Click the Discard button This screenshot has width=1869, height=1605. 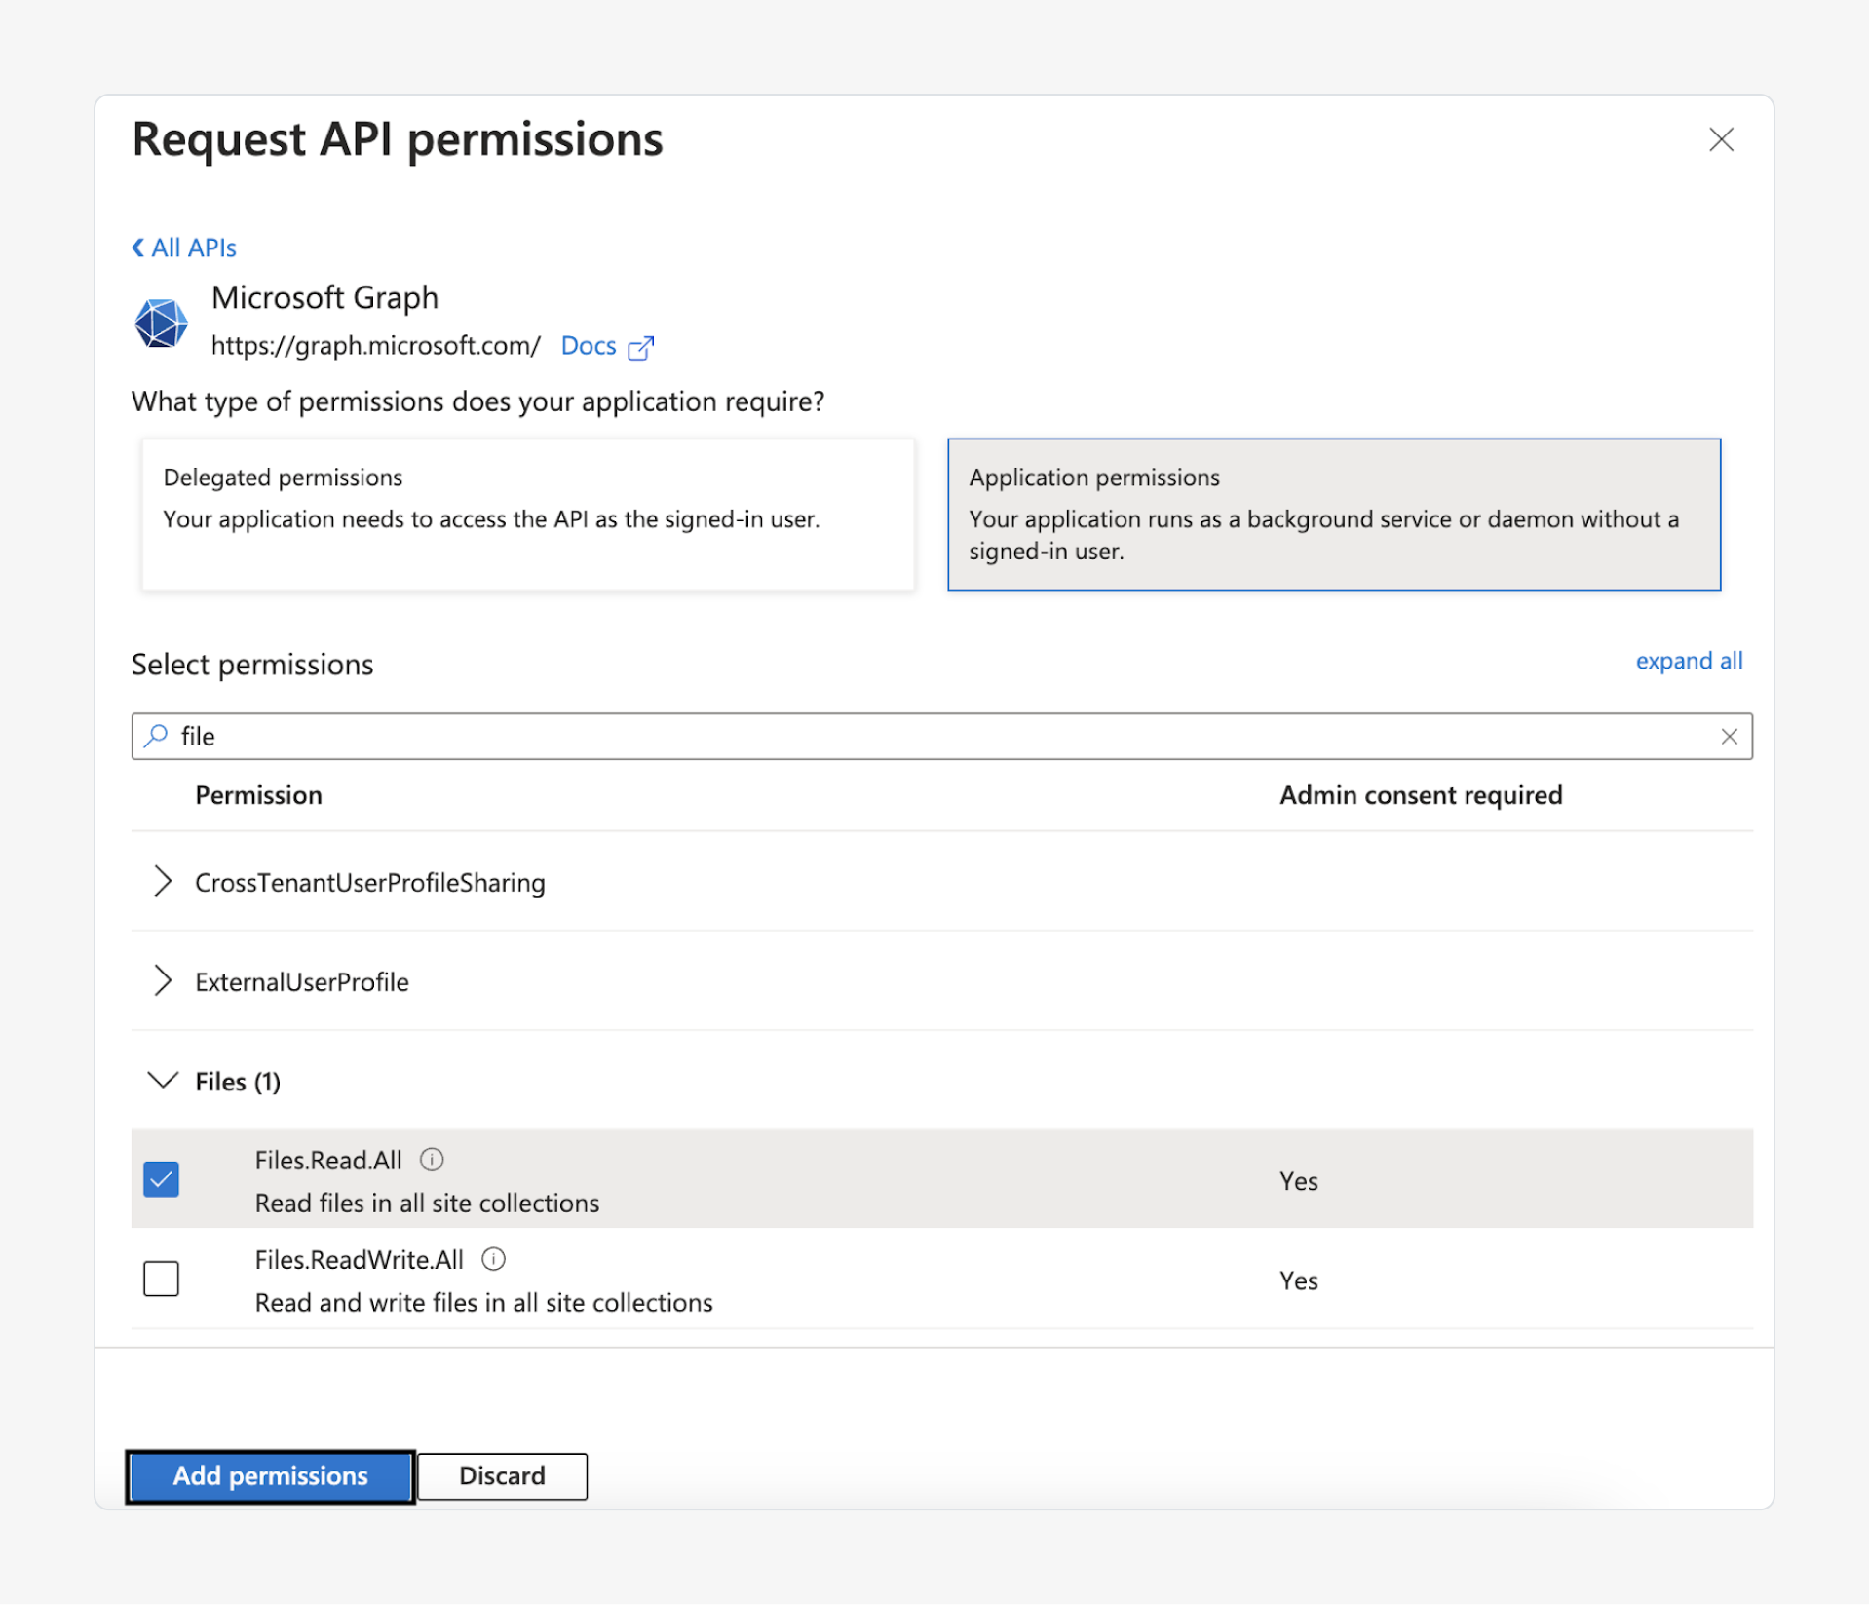point(502,1475)
